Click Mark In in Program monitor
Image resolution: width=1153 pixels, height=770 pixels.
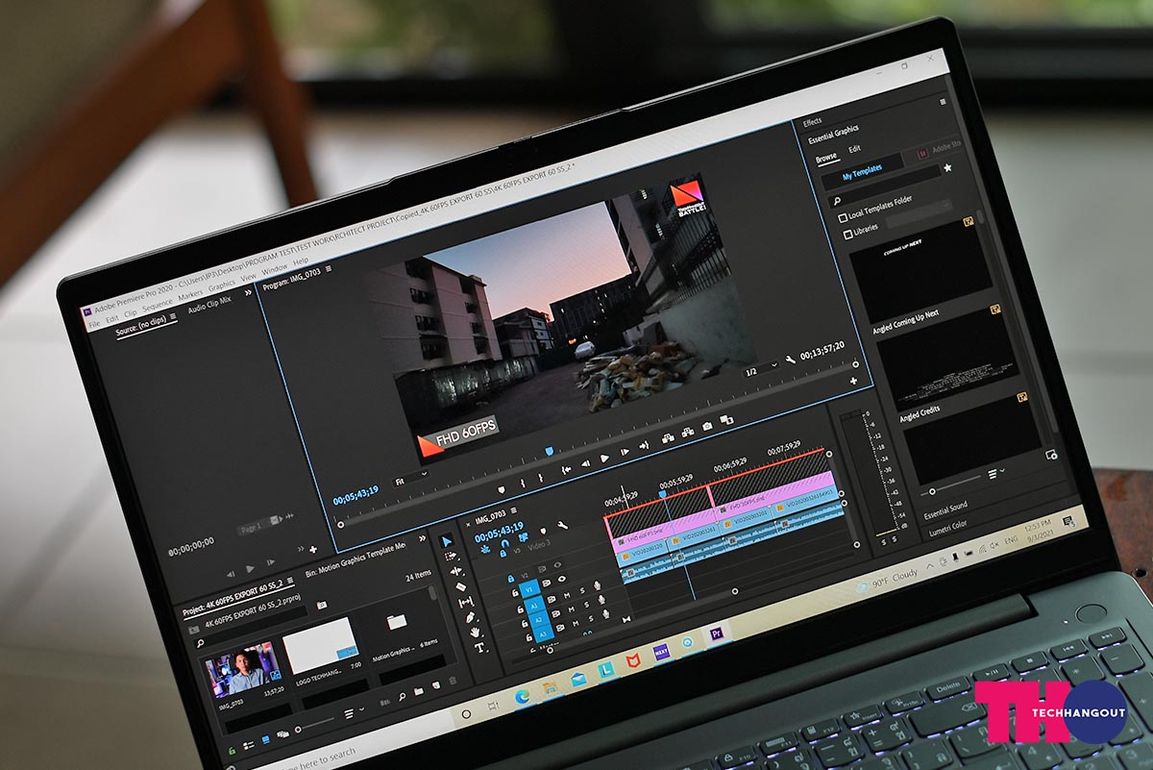[522, 483]
